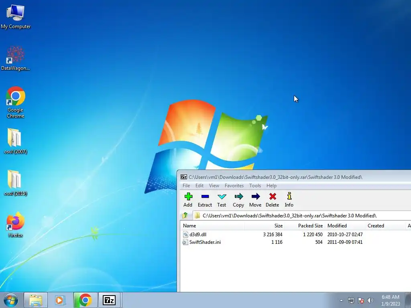Click the red Delete icon

273,200
